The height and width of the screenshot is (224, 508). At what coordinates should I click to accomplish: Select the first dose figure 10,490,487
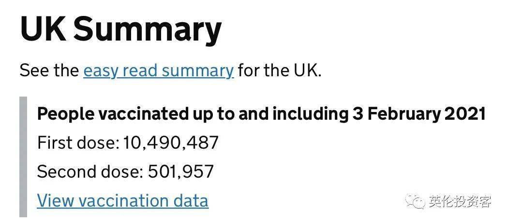coord(171,142)
